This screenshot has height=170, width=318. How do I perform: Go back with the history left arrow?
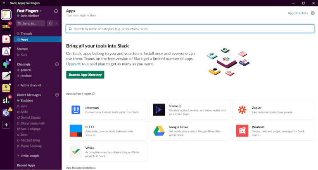[x=50, y=23]
